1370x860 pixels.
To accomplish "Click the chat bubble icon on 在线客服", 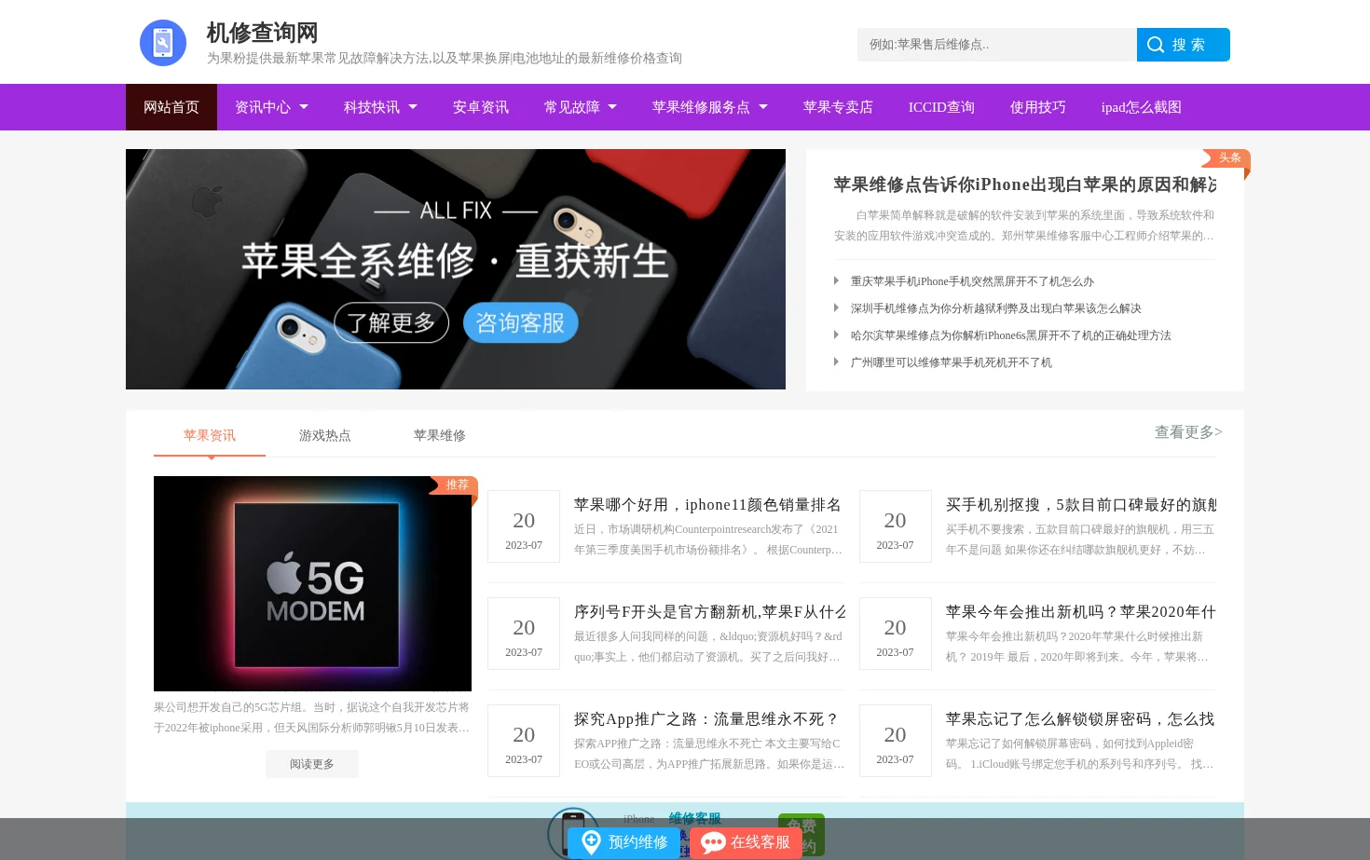I will [714, 843].
